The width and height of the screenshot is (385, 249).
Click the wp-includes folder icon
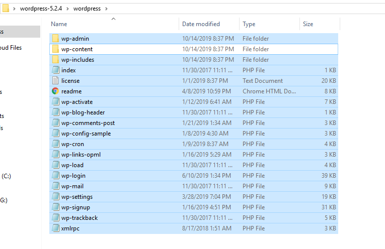click(x=55, y=60)
